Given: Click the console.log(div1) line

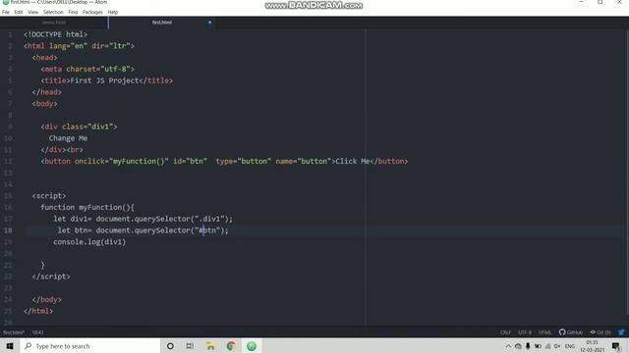Looking at the screenshot, I should coord(89,242).
